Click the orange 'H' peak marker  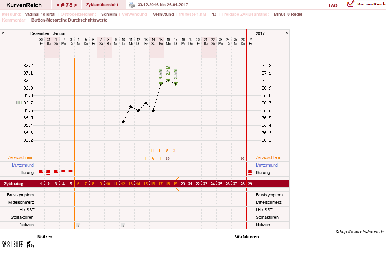point(152,150)
